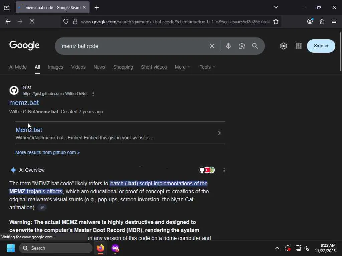Click the Sign in button
Viewport: 342px width, 256px height.
(321, 46)
